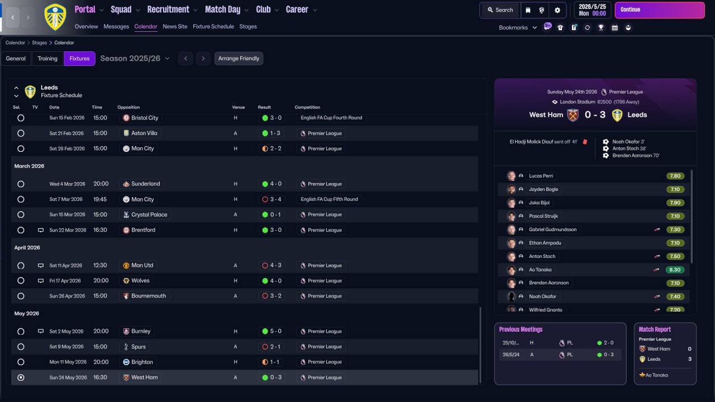Select the Brighton fixture radio button
Viewport: 715px width, 402px height.
tap(21, 362)
